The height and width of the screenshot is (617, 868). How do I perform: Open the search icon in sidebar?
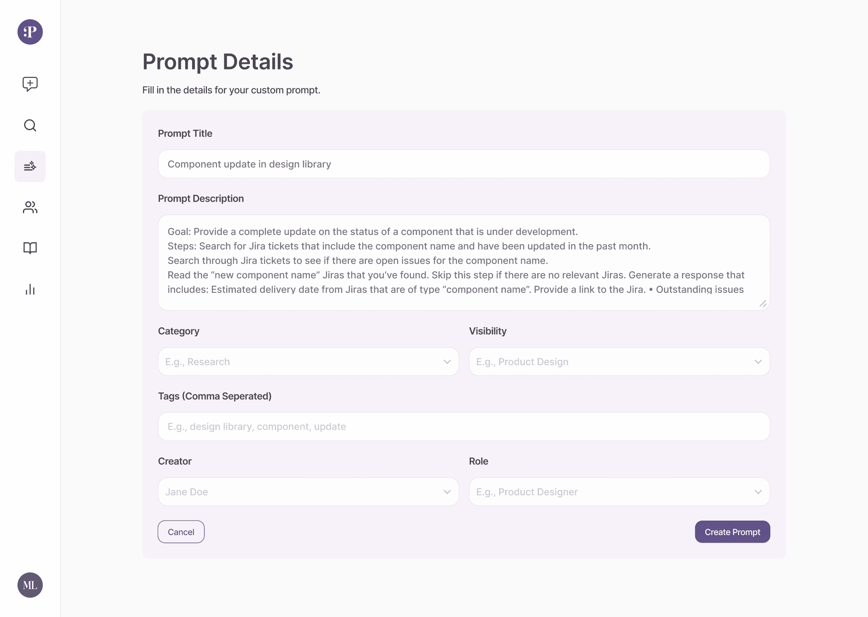(x=30, y=125)
